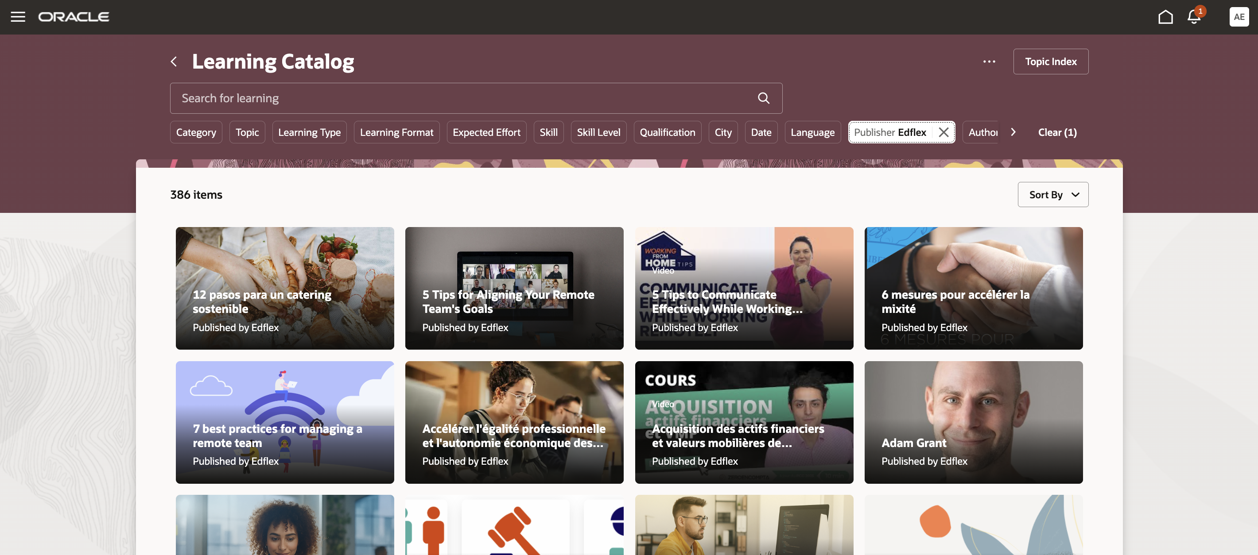
Task: Click Clear (1) to reset filters
Action: coord(1057,132)
